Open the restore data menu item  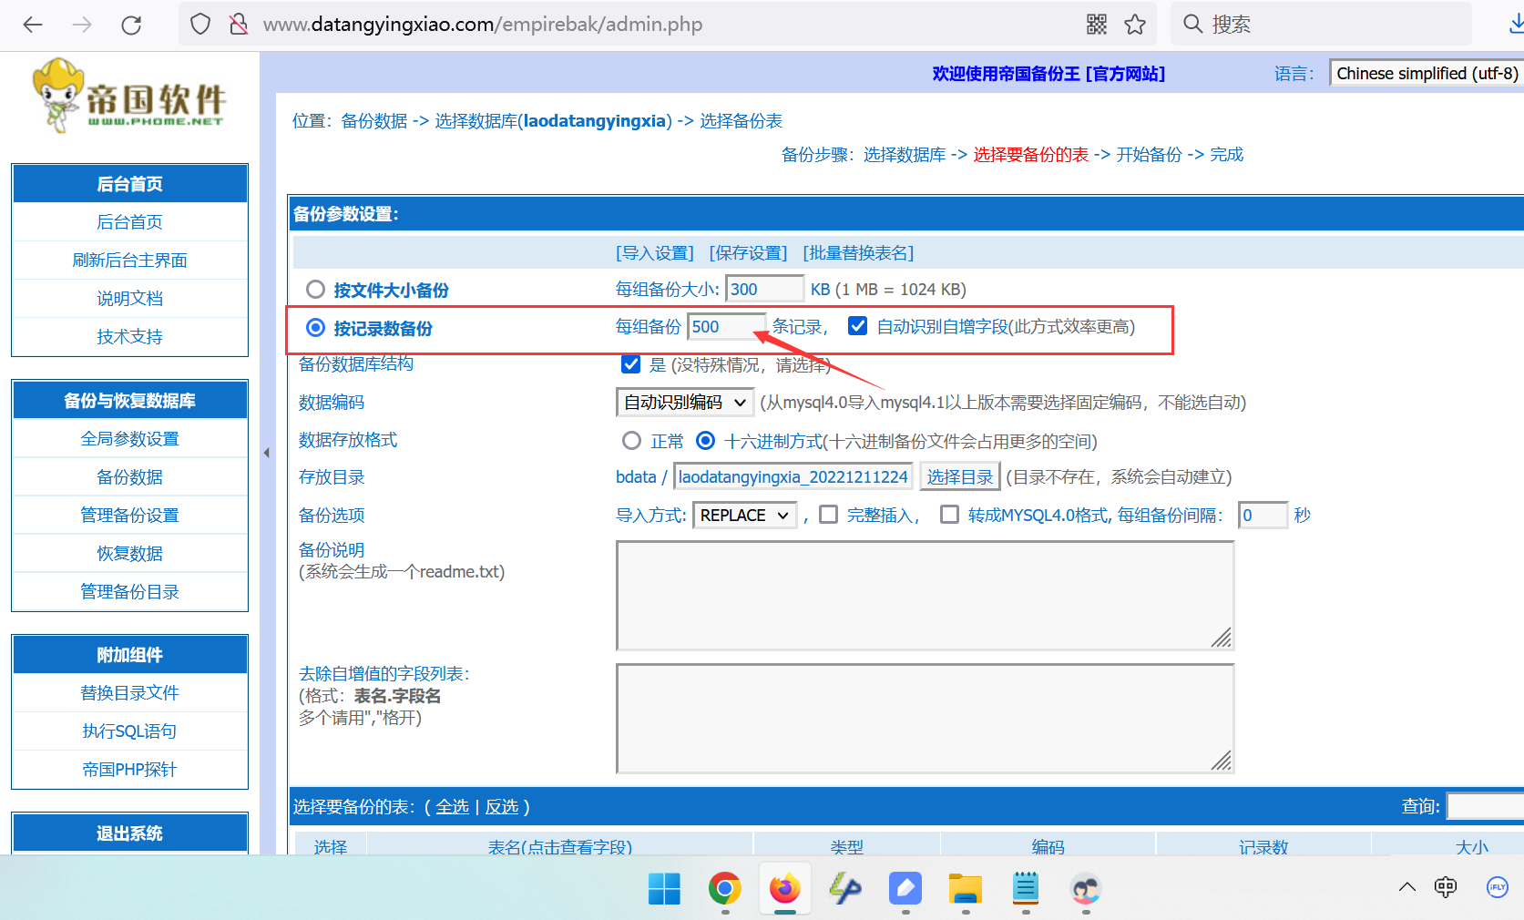point(129,554)
